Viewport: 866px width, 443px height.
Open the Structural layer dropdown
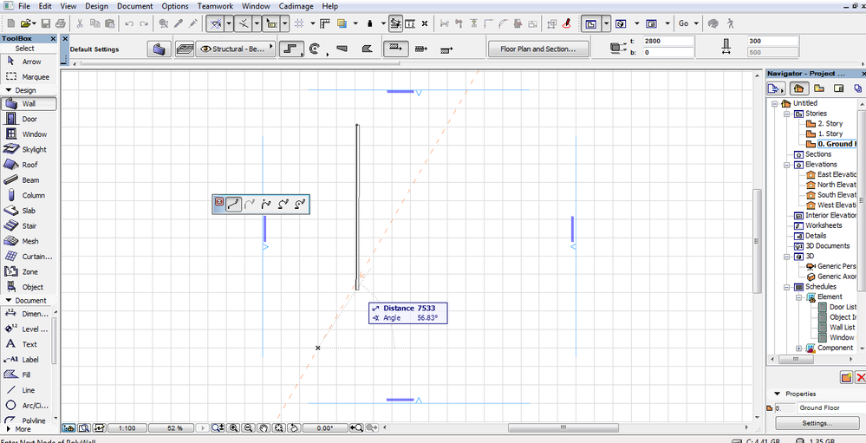pyautogui.click(x=236, y=49)
